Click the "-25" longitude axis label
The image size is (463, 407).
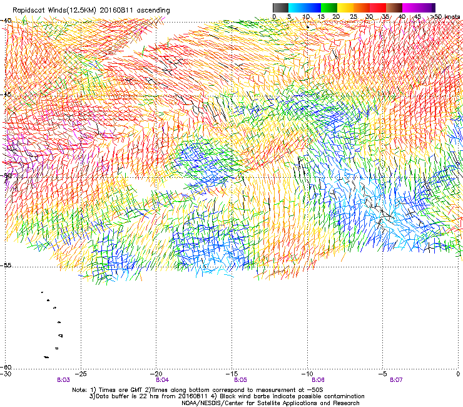81,374
